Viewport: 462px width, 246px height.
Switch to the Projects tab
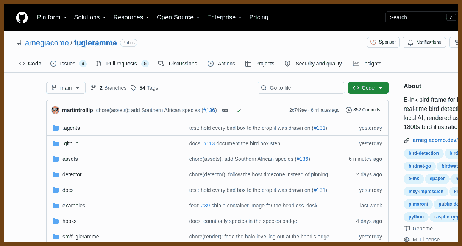pyautogui.click(x=260, y=64)
